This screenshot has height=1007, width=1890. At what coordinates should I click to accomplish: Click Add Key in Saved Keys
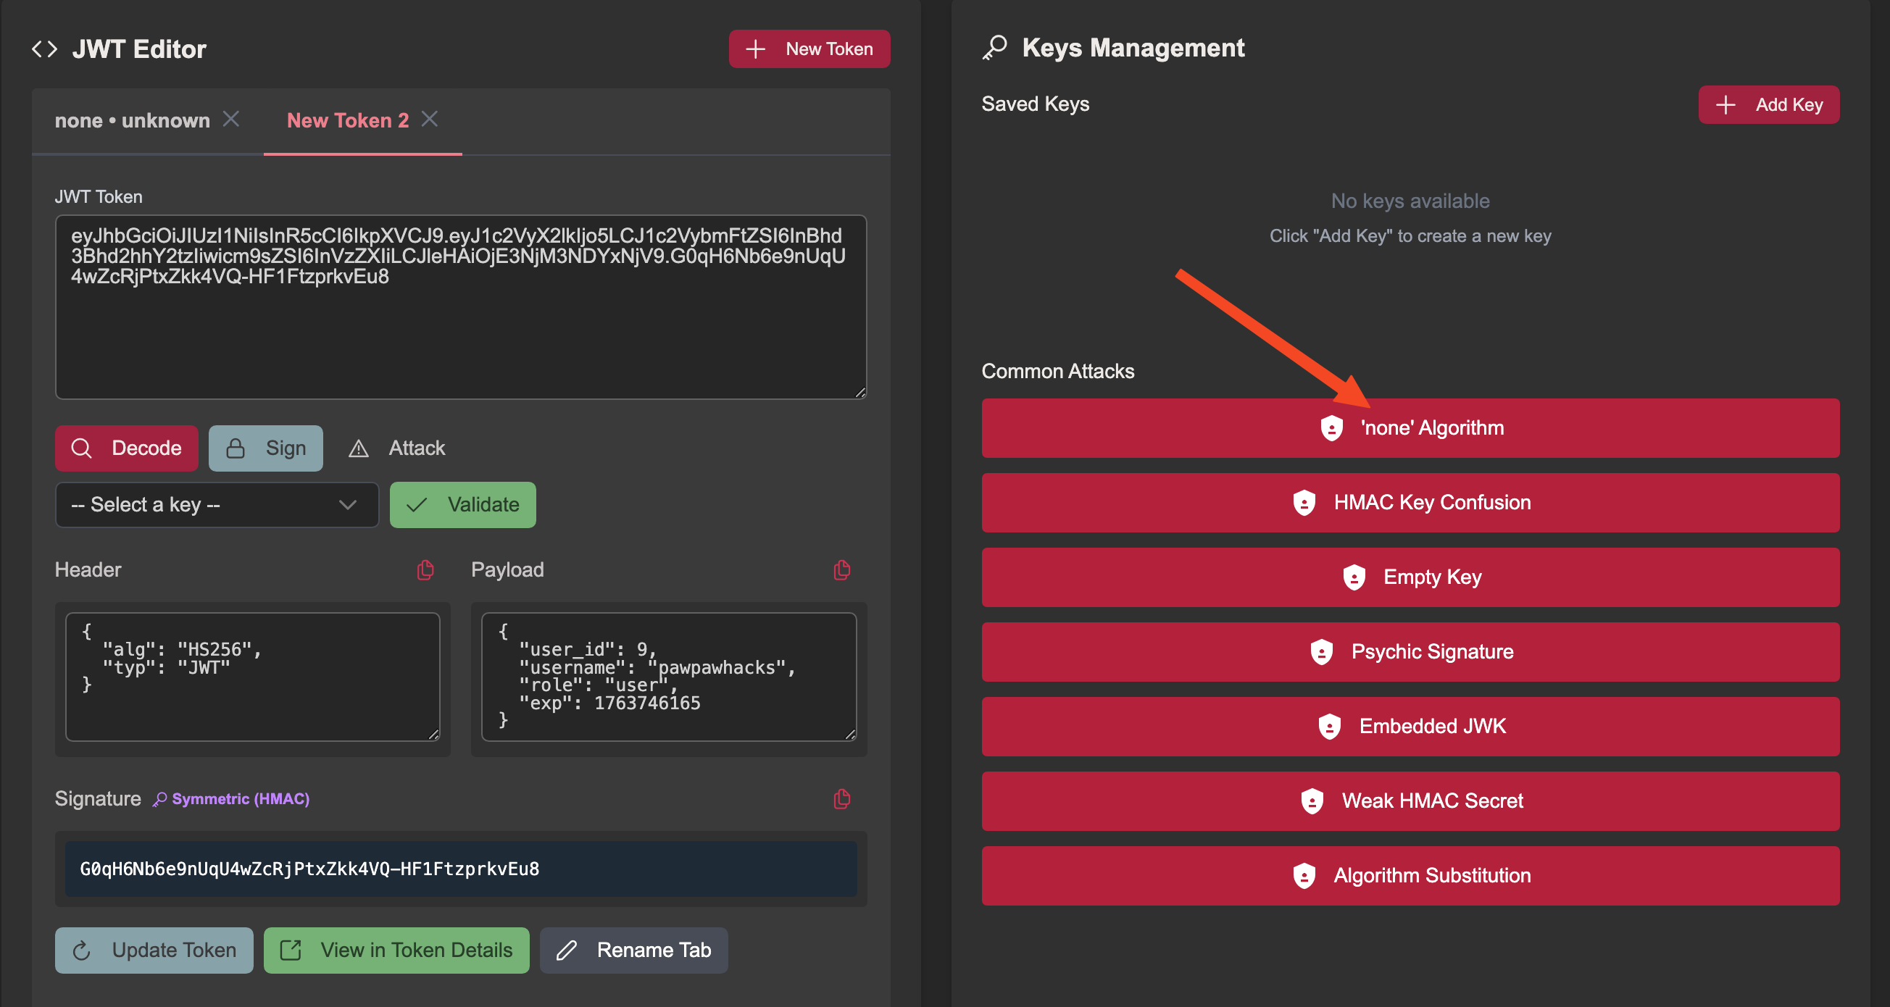pyautogui.click(x=1768, y=105)
